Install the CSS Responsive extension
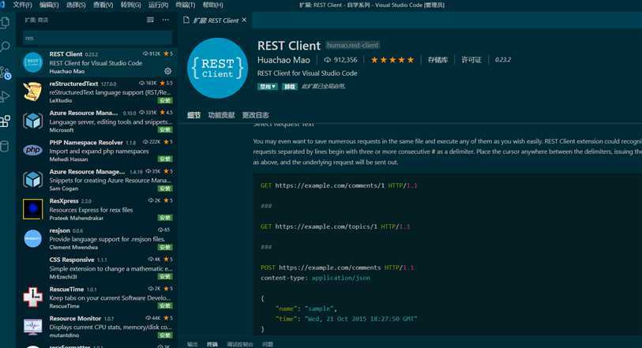 point(165,277)
